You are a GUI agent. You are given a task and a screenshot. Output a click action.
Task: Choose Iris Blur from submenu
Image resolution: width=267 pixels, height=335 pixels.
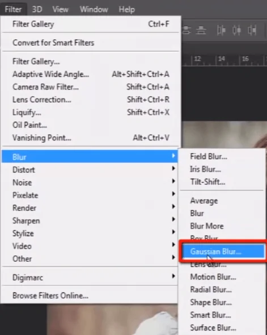[x=222, y=169]
